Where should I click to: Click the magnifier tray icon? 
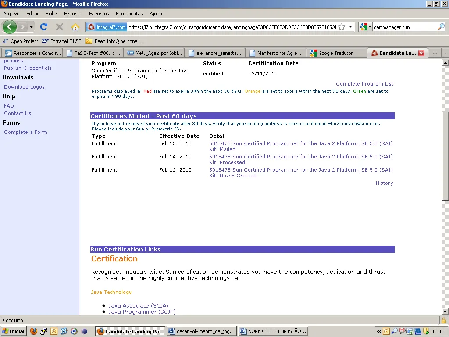394,331
